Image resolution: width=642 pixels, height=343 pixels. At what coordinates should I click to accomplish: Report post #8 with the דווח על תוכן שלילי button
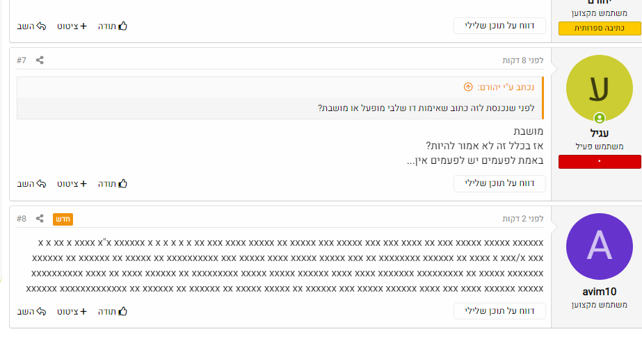[x=499, y=311]
